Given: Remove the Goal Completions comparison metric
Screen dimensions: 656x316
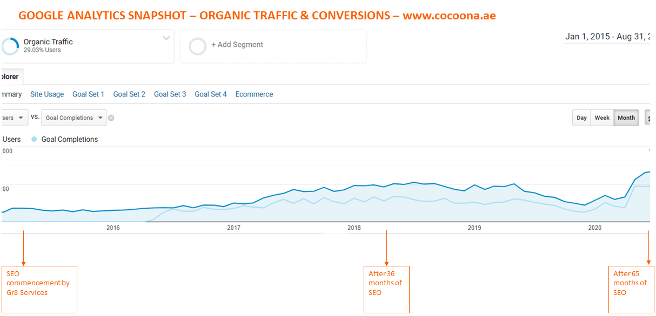Looking at the screenshot, I should [x=111, y=118].
